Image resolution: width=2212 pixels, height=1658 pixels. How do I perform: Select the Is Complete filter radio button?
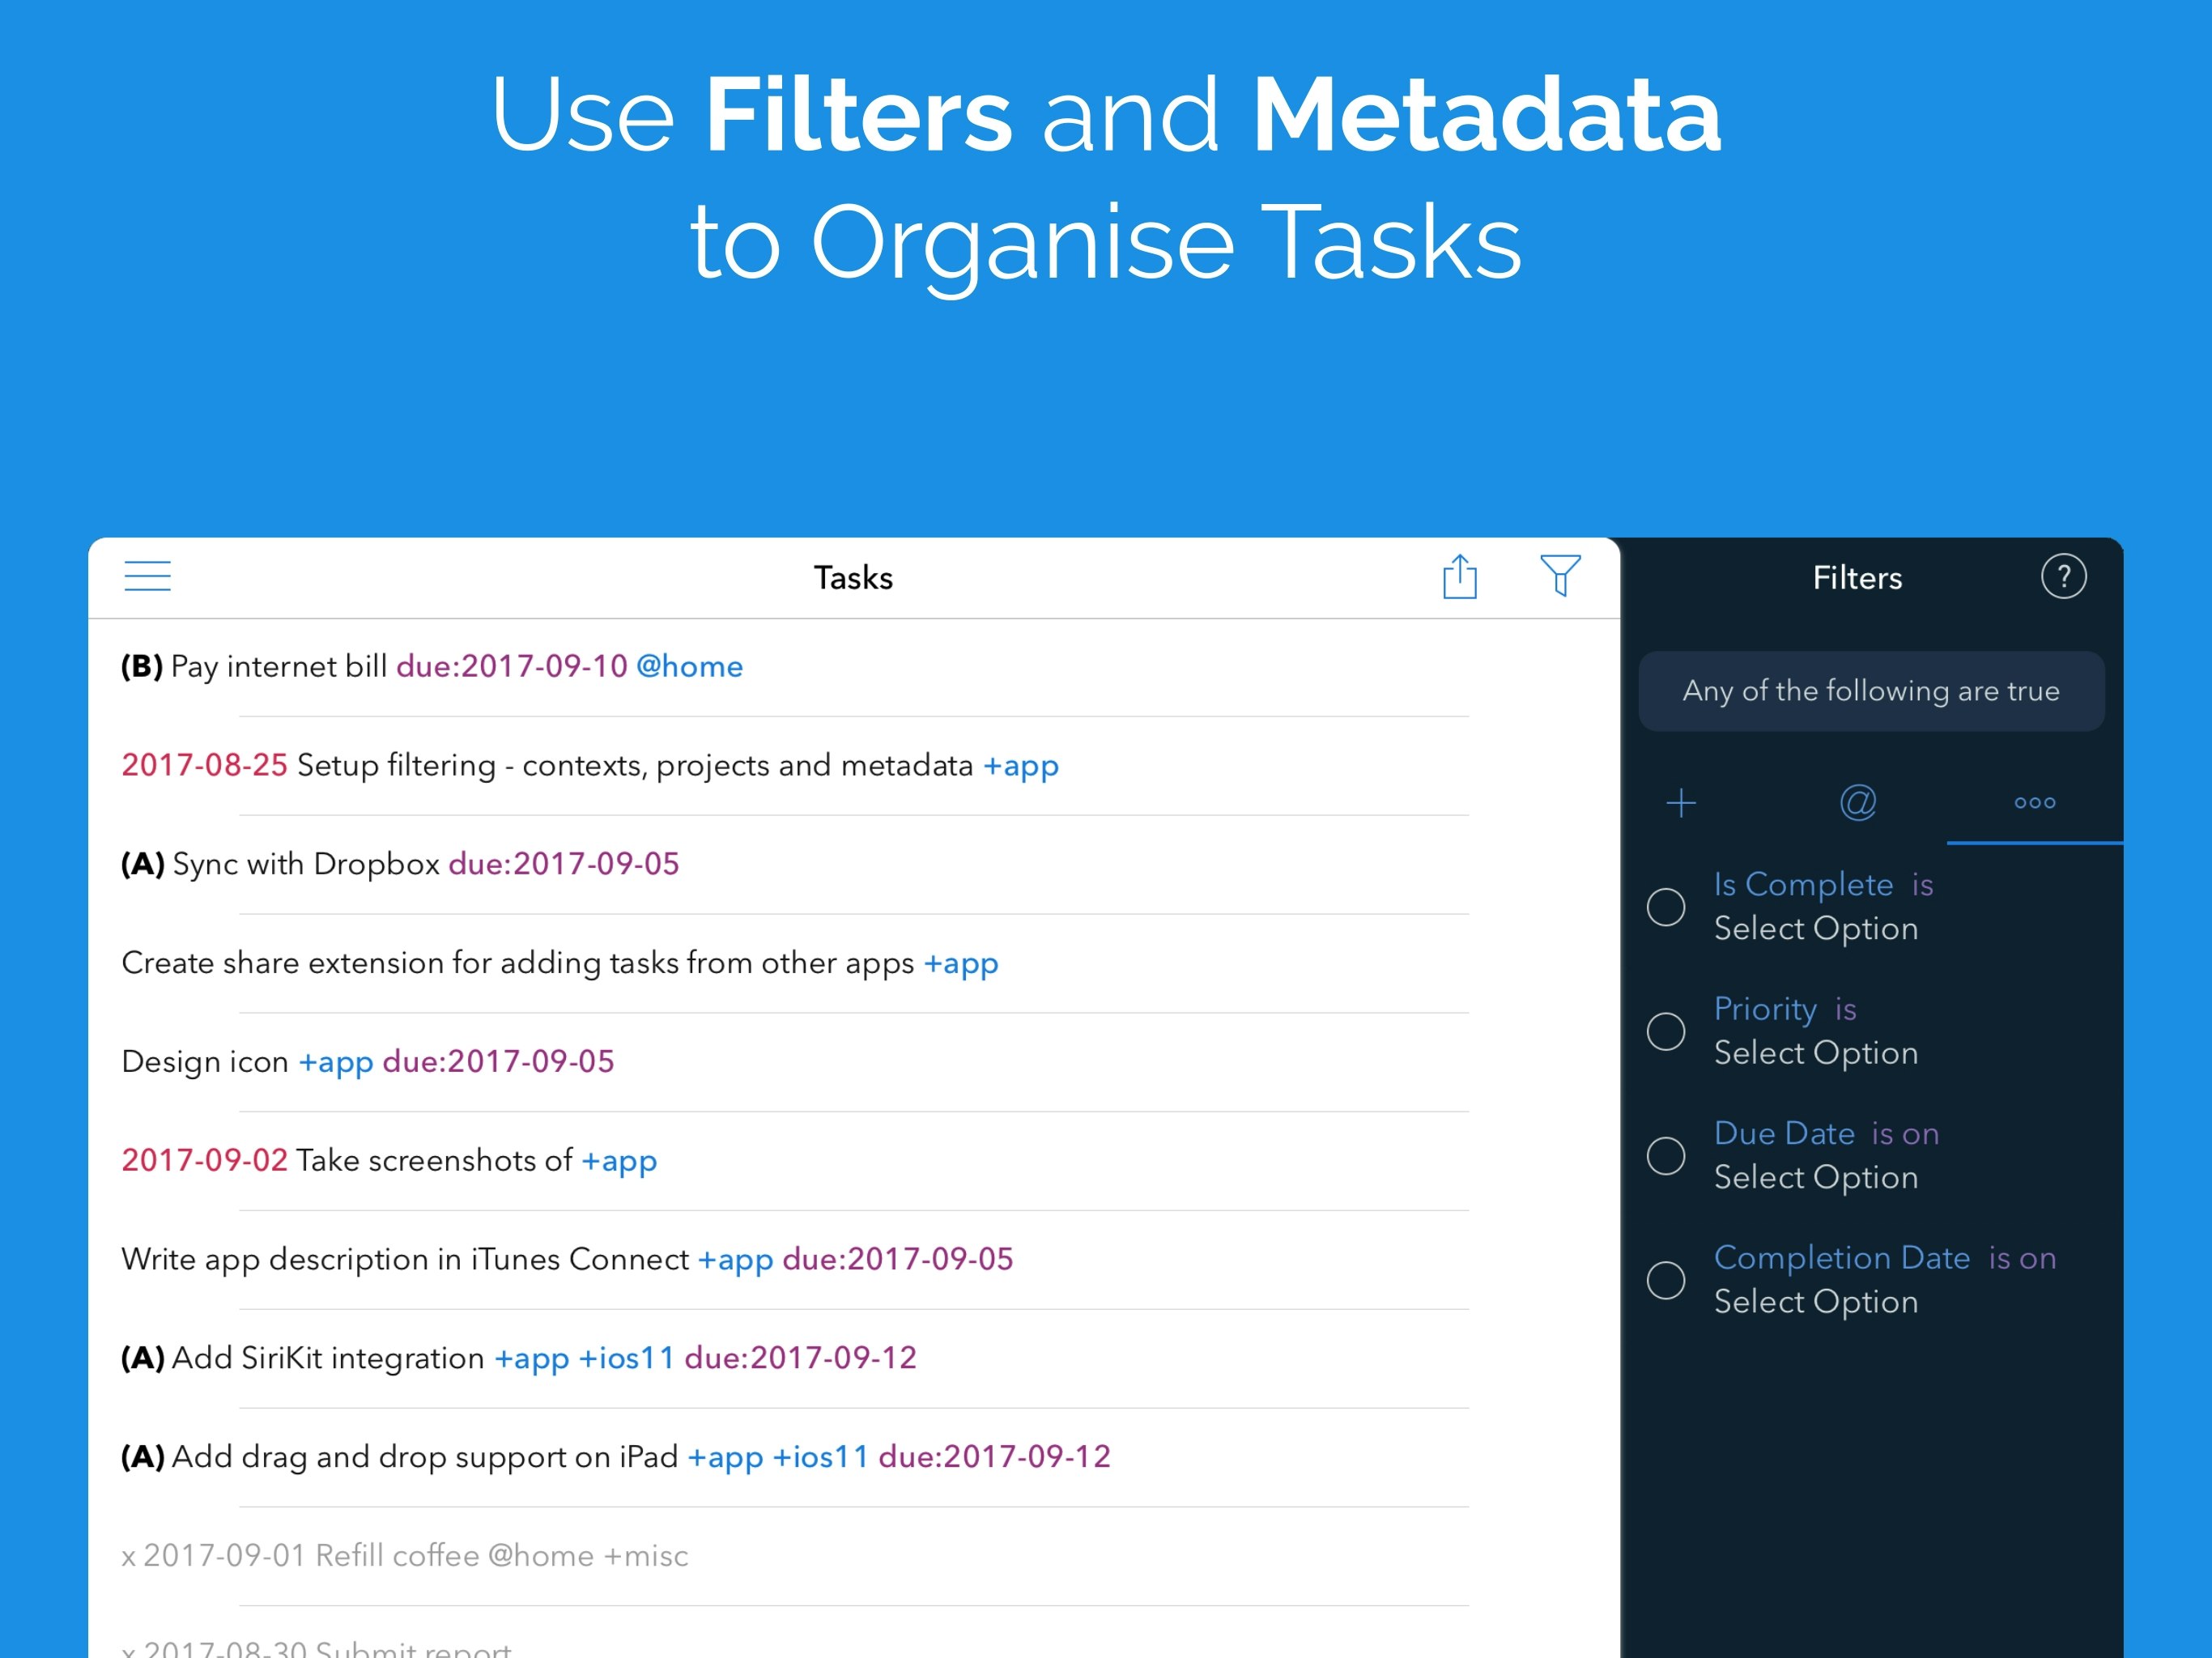(x=1666, y=906)
